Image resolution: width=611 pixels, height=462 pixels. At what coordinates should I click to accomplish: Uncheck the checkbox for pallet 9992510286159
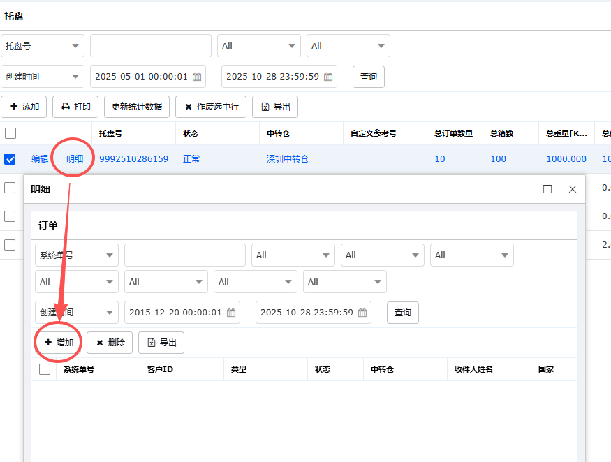pos(10,159)
